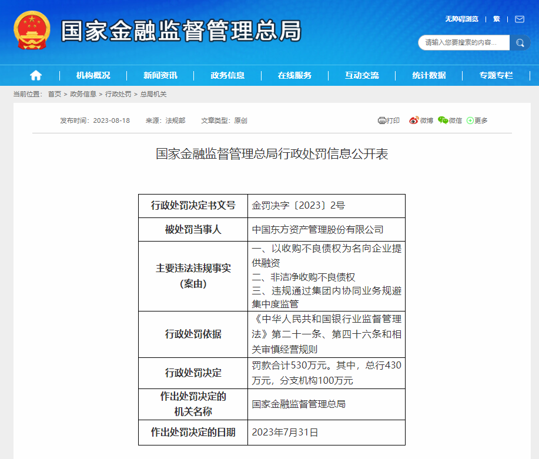Image resolution: width=539 pixels, height=459 pixels.
Task: Go to the home page icon
Action: pos(36,75)
